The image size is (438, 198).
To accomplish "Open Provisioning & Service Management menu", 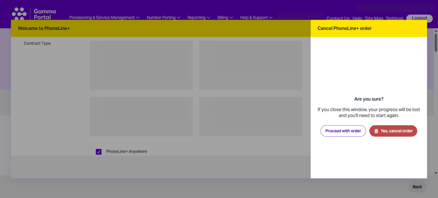I will (x=104, y=18).
